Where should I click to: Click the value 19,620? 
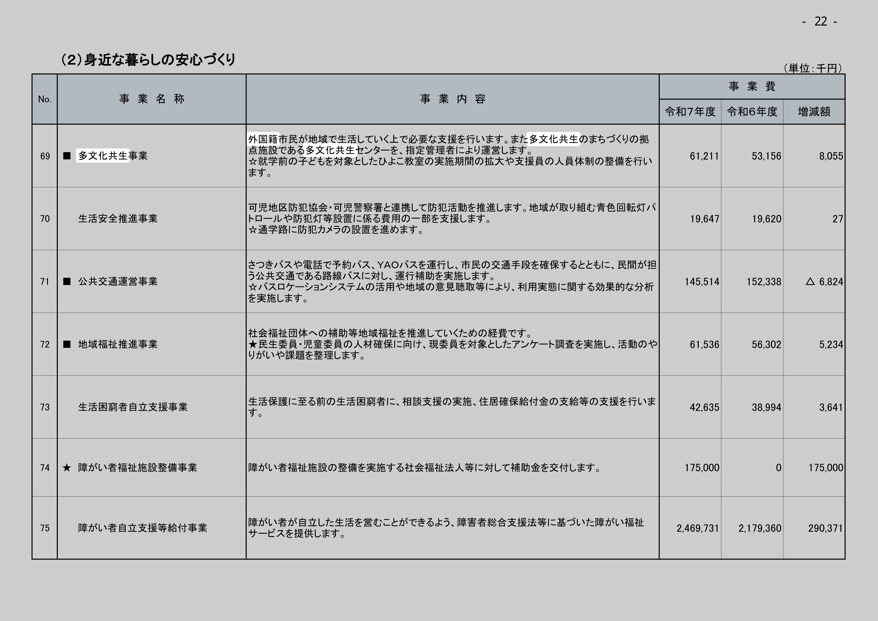pos(766,219)
